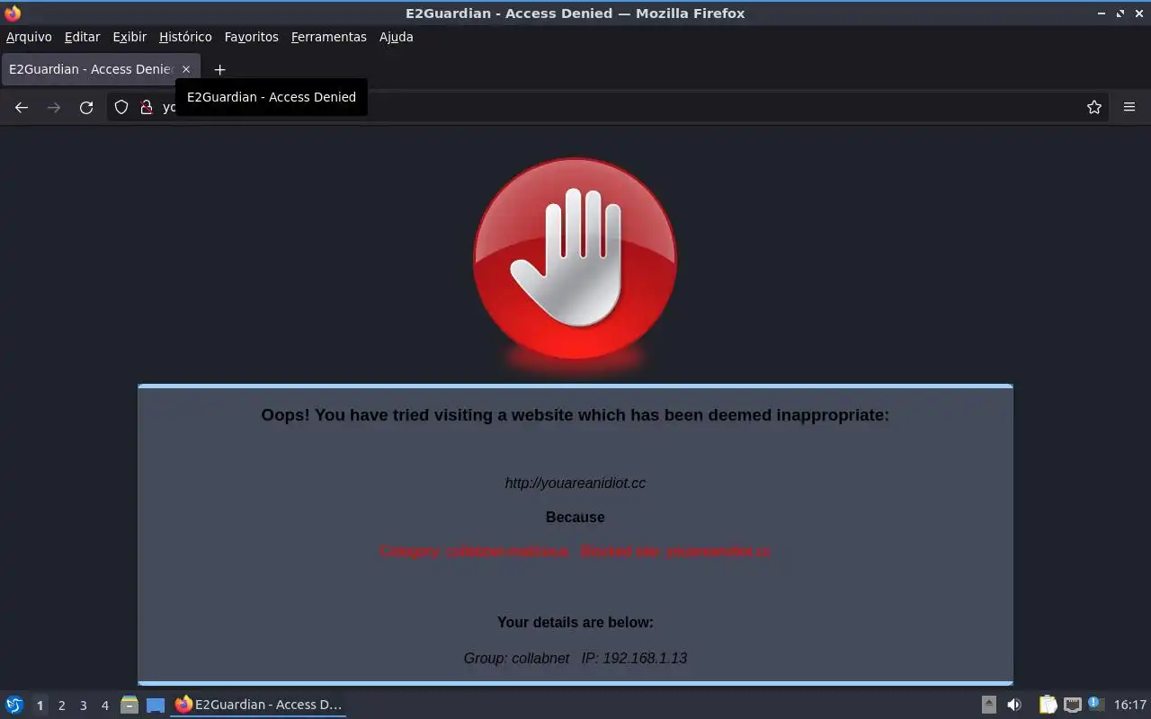Open a new tab with plus button
Screen dimensions: 1151x719
coord(219,69)
